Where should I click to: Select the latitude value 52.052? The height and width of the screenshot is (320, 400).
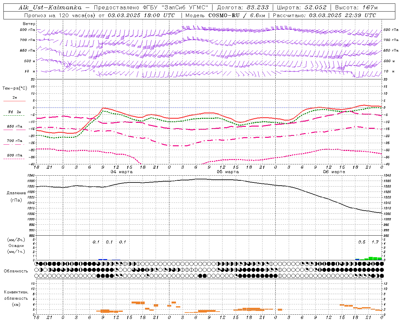316,7
